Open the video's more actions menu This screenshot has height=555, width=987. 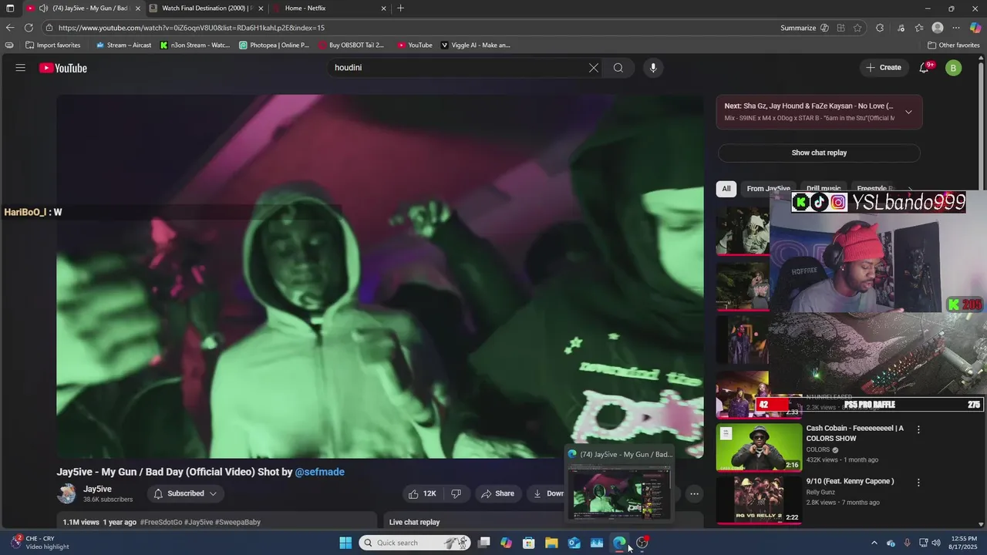[x=695, y=493]
